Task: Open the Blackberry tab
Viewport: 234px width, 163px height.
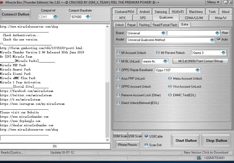Action: pyautogui.click(x=196, y=12)
